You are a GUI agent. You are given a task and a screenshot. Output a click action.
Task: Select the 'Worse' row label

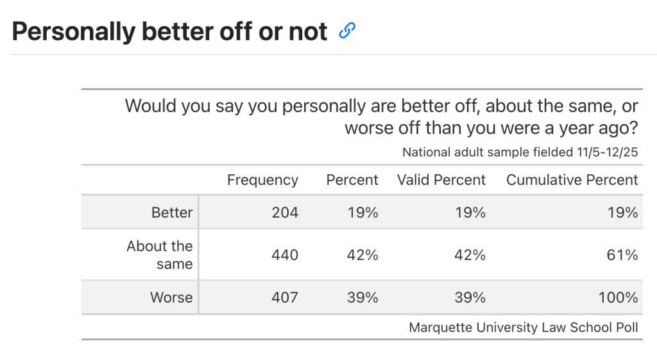[x=171, y=297]
